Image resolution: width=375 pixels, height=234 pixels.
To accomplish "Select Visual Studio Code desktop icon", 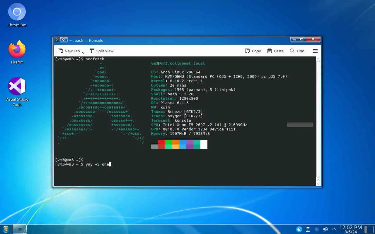I will tap(17, 92).
